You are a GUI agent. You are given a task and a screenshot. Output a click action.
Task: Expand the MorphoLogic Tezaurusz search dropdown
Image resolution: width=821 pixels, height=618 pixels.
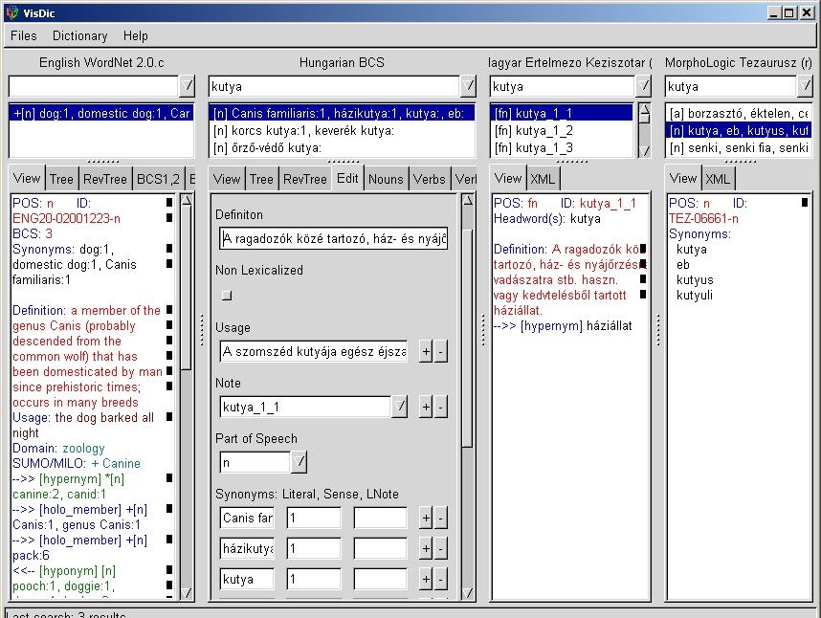(805, 86)
